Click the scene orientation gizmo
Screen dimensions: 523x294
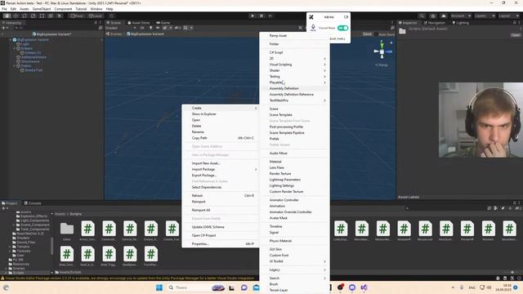point(382,51)
